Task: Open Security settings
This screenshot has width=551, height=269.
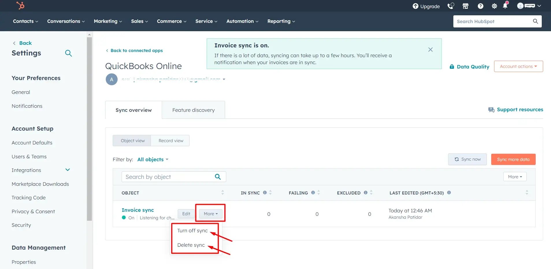Action: (x=21, y=225)
